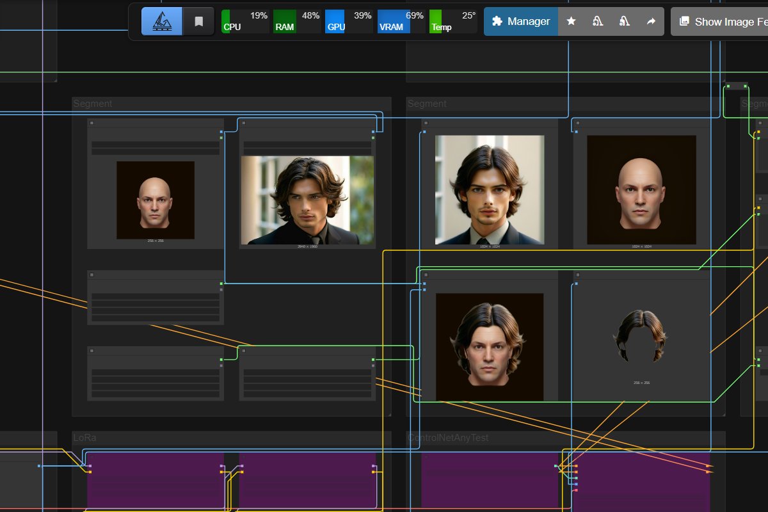Image resolution: width=768 pixels, height=512 pixels.
Task: Show the Image Feed panel
Action: (x=719, y=21)
